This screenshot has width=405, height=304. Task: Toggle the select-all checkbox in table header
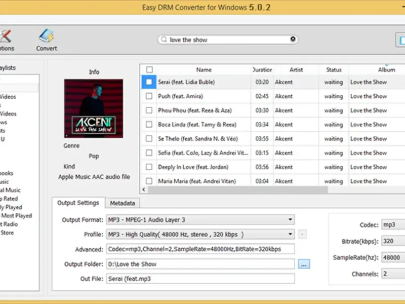pyautogui.click(x=149, y=69)
